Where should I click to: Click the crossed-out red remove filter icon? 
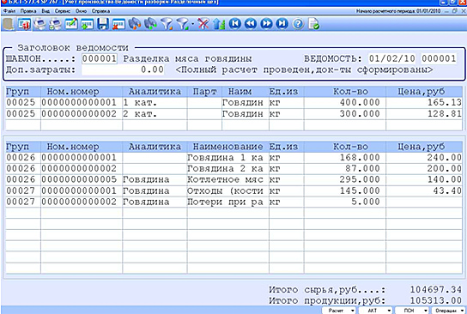click(203, 24)
